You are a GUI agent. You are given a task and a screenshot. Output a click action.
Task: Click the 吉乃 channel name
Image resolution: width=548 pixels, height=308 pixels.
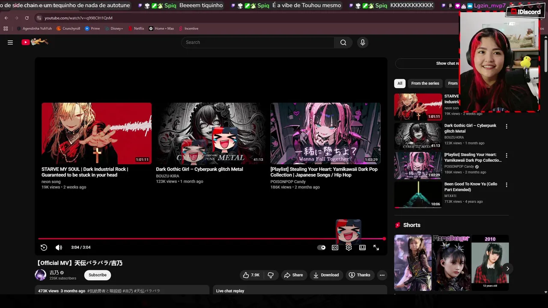pyautogui.click(x=54, y=272)
